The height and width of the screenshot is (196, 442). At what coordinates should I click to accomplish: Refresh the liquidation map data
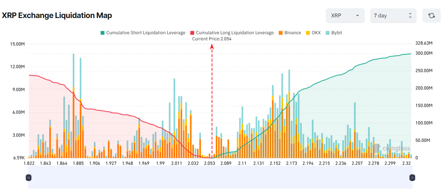tap(431, 15)
